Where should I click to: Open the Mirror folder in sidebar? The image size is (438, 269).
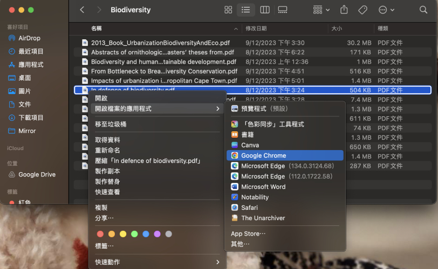coord(22,131)
